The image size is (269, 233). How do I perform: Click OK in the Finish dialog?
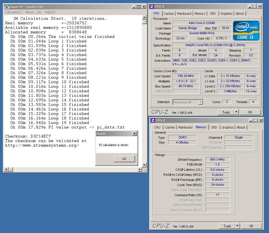124,159
